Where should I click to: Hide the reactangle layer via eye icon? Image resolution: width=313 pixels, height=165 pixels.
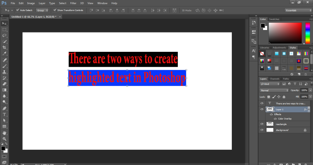pyautogui.click(x=262, y=124)
